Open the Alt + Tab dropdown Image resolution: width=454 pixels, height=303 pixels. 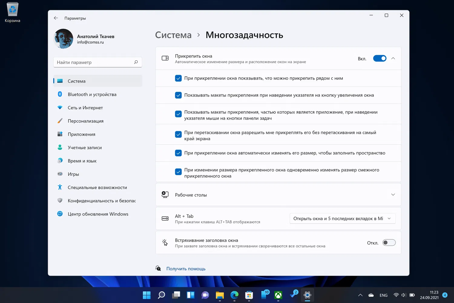[342, 218]
